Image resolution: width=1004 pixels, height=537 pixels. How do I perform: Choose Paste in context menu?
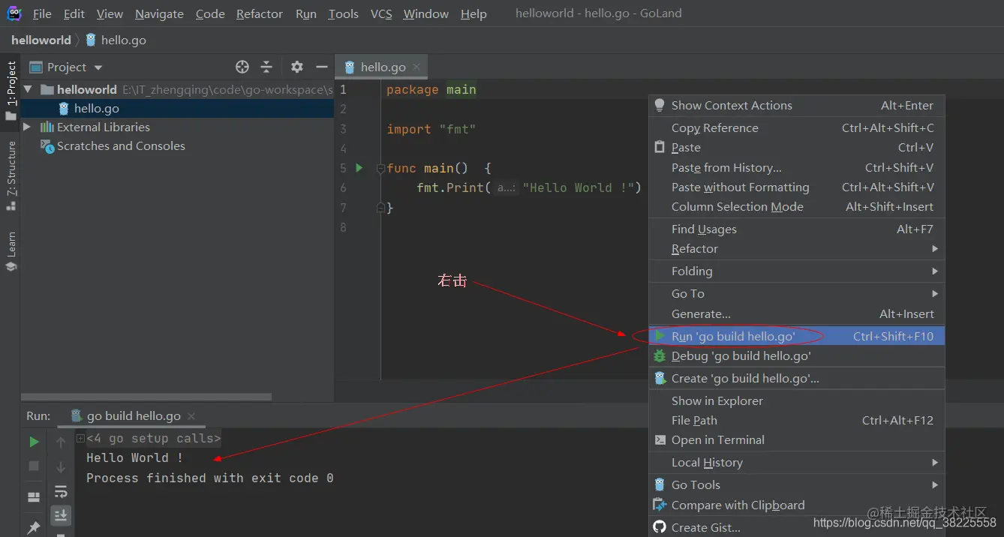coord(796,147)
